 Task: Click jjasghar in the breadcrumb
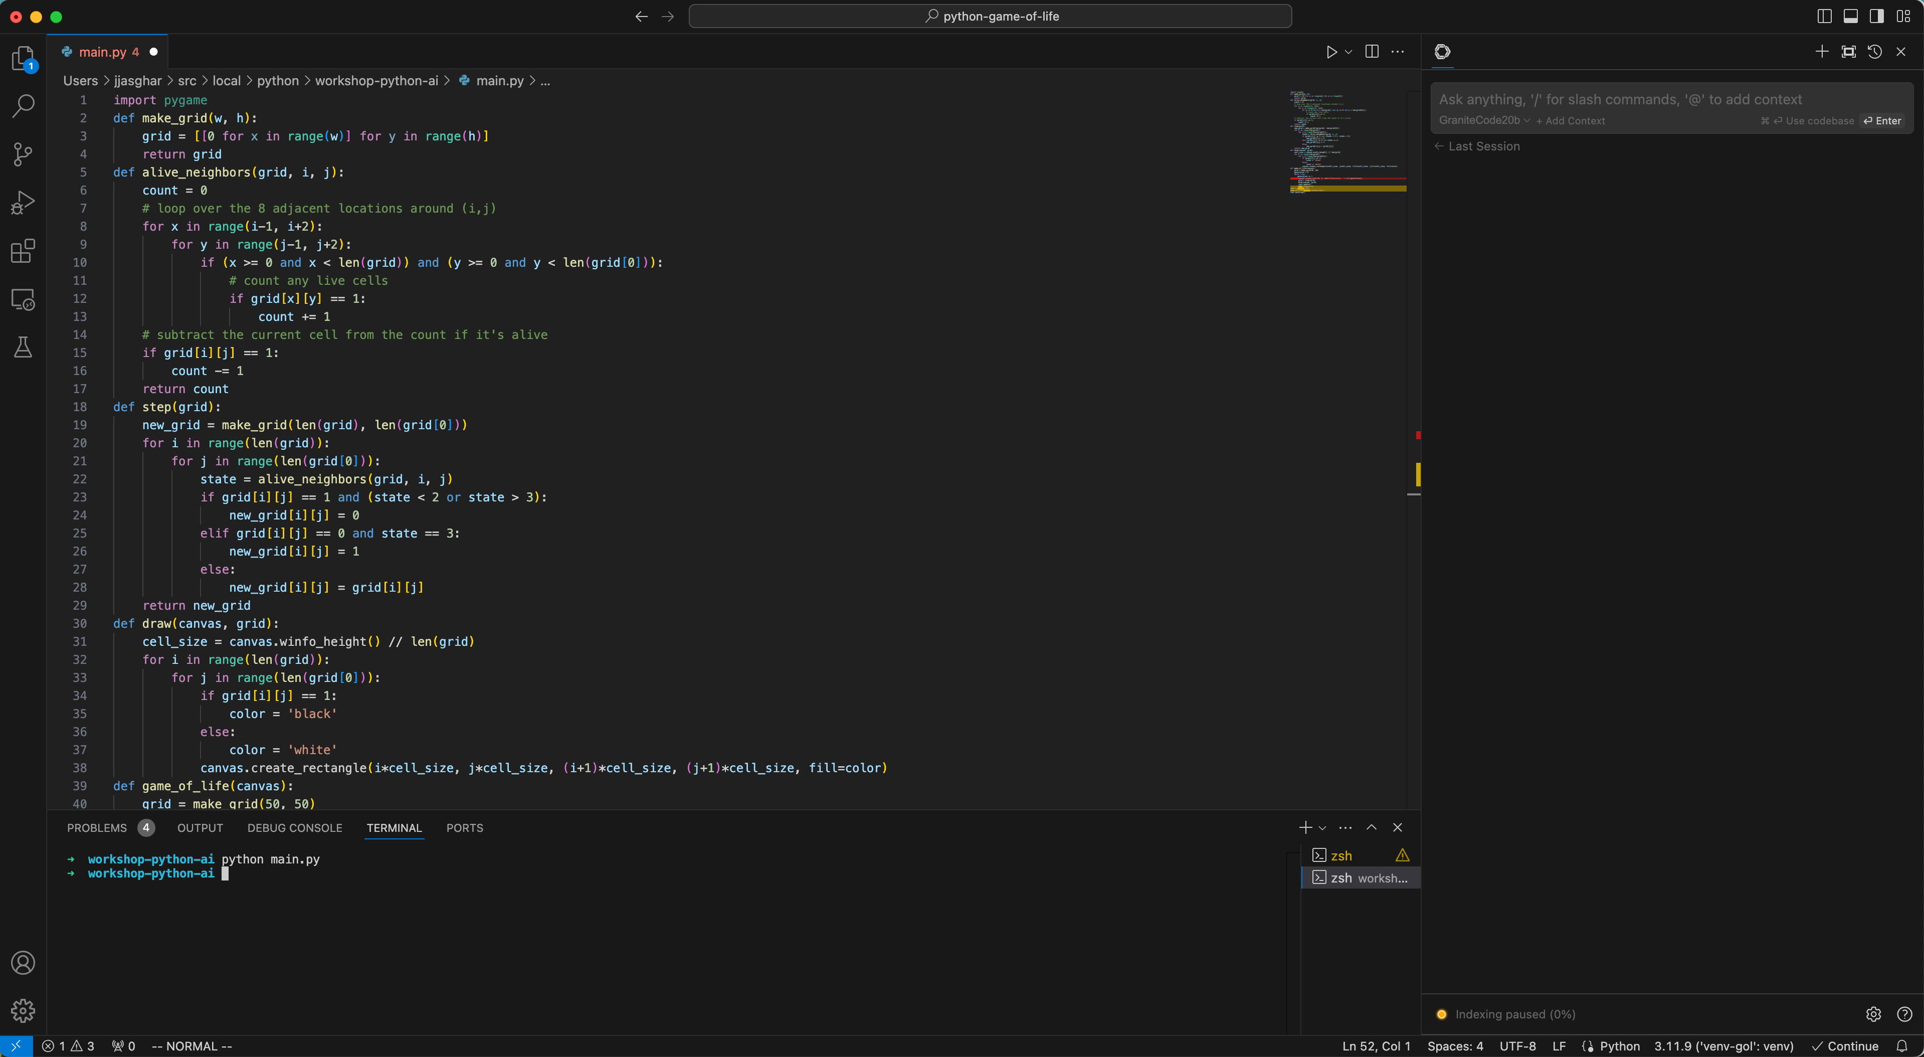(137, 81)
